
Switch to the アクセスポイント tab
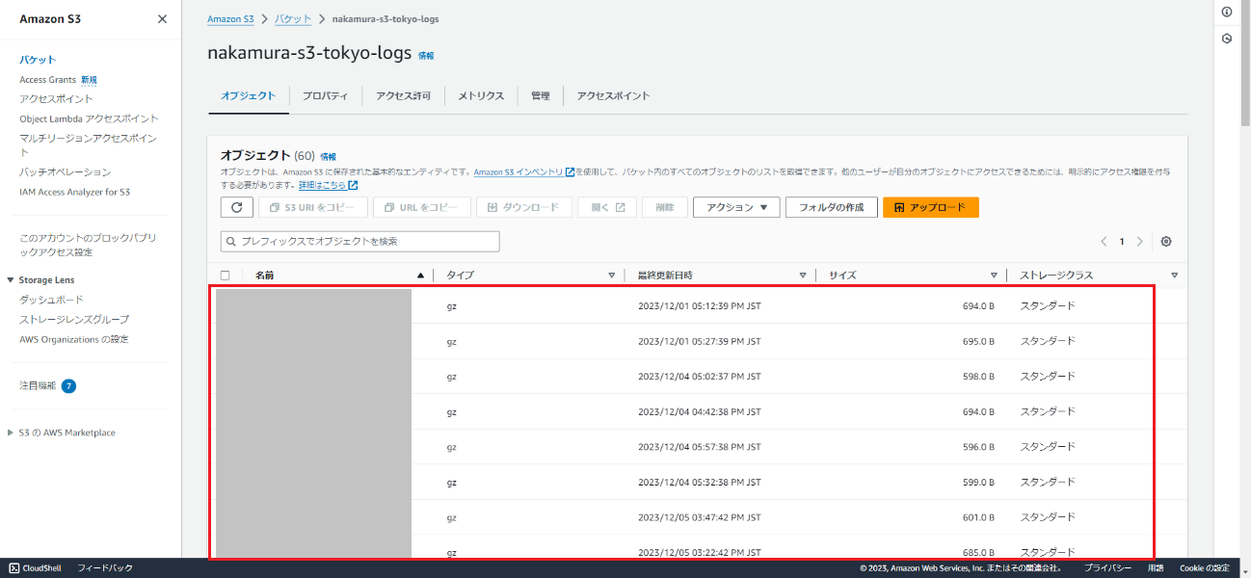[613, 95]
